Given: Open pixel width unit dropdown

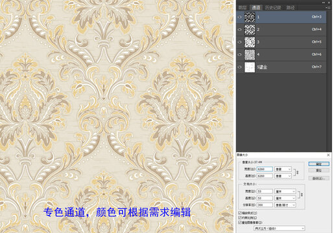Looking at the screenshot, I should click(283, 169).
